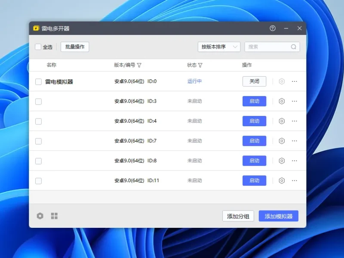
Task: Close the 雷电多开器 window
Action: pos(299,28)
